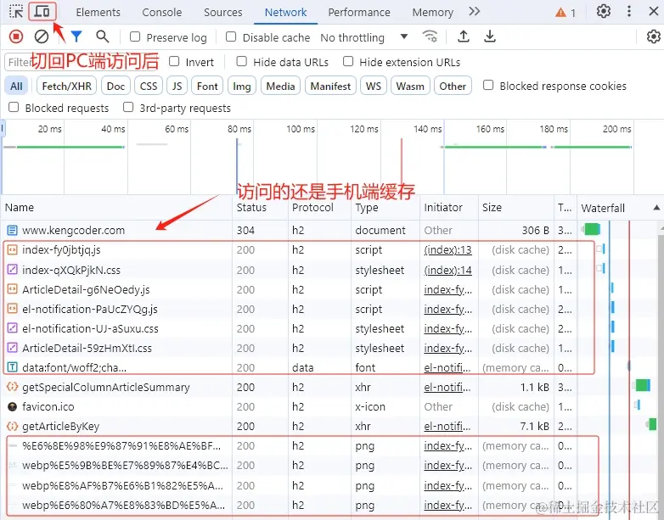
Task: Select the data:font/woff2 request
Action: [74, 367]
